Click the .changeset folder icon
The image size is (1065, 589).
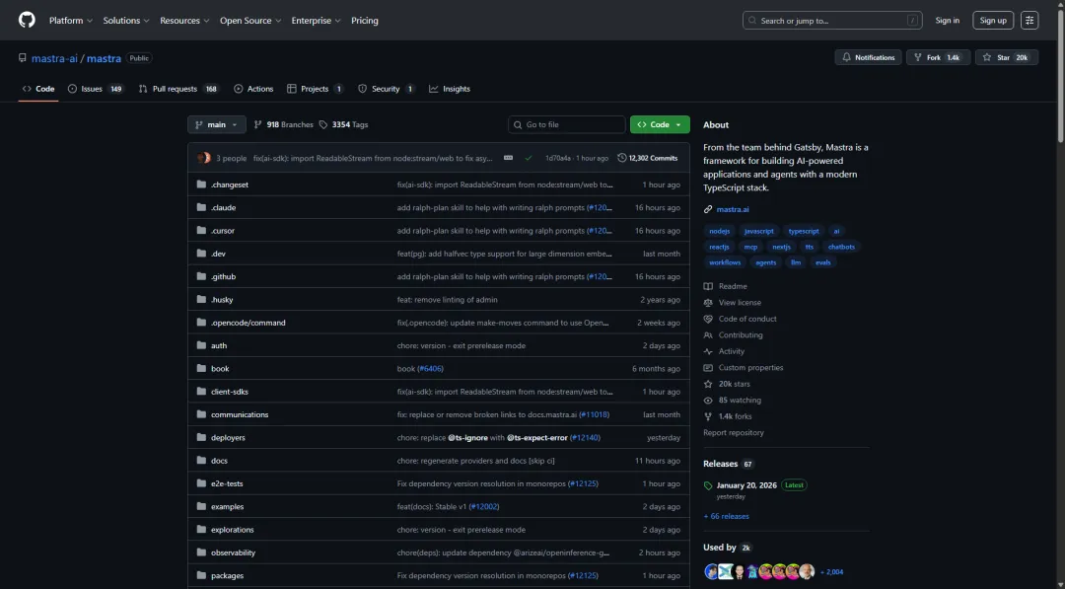pyautogui.click(x=201, y=184)
